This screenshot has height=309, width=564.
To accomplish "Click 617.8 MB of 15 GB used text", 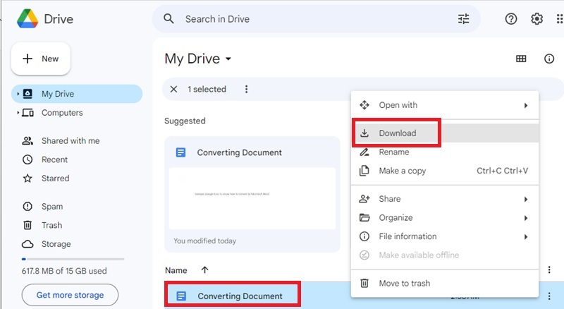I will pyautogui.click(x=64, y=271).
